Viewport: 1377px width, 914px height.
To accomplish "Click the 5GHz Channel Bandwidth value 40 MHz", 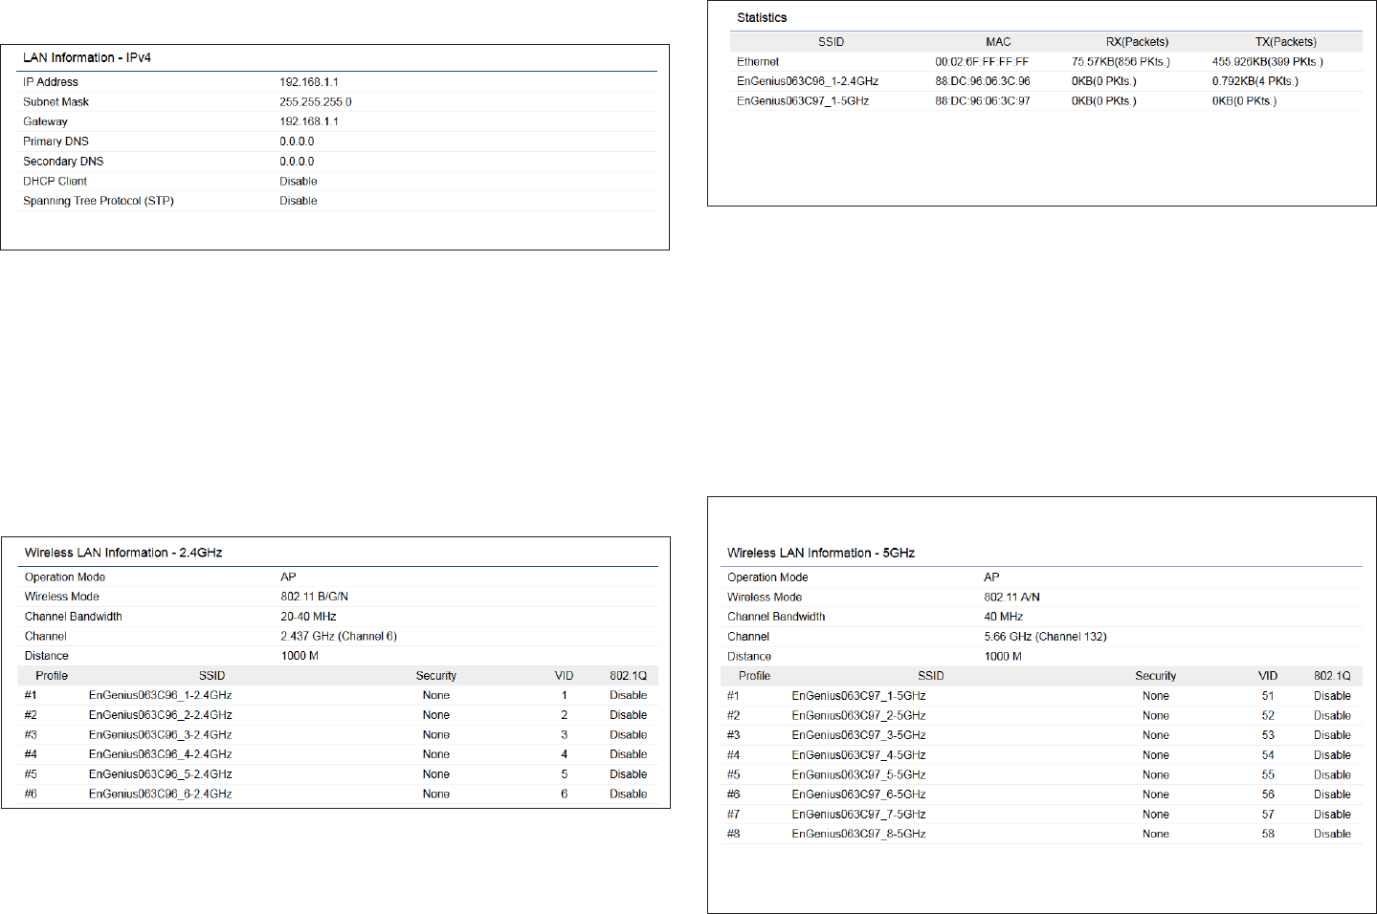I will 1004,617.
